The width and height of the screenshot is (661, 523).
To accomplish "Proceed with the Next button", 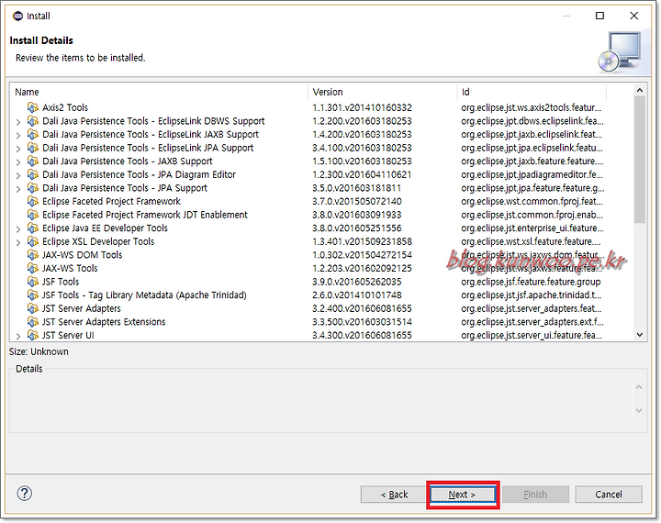I will (x=463, y=495).
